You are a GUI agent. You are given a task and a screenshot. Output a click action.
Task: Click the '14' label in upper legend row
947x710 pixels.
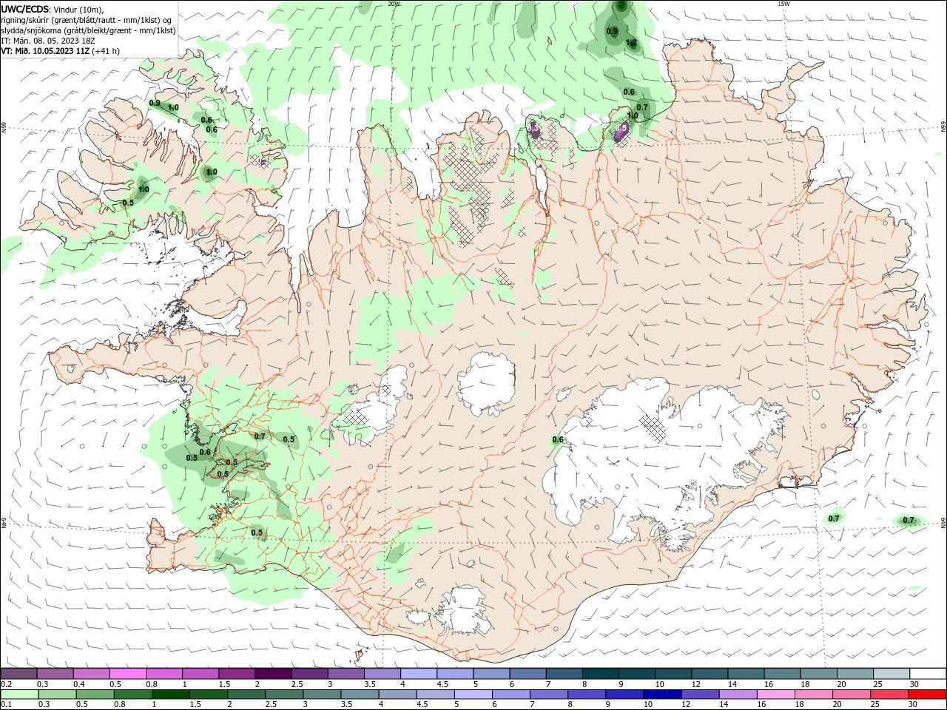click(x=732, y=684)
